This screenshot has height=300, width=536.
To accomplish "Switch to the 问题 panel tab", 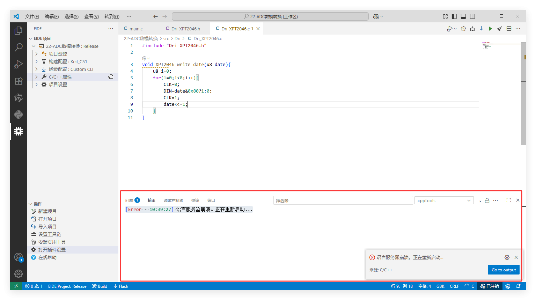I will point(133,200).
